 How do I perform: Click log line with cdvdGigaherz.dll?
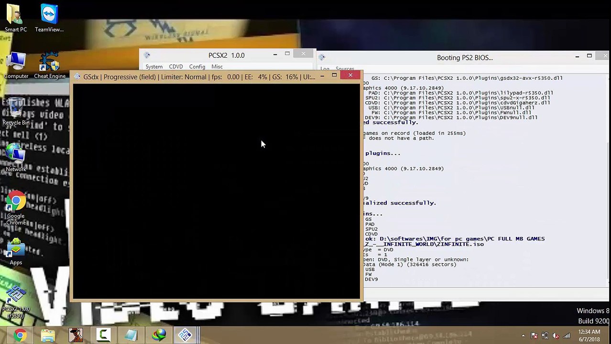[x=458, y=103]
